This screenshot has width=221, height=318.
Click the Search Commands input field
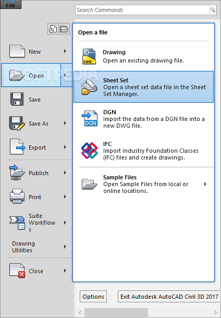tap(142, 10)
